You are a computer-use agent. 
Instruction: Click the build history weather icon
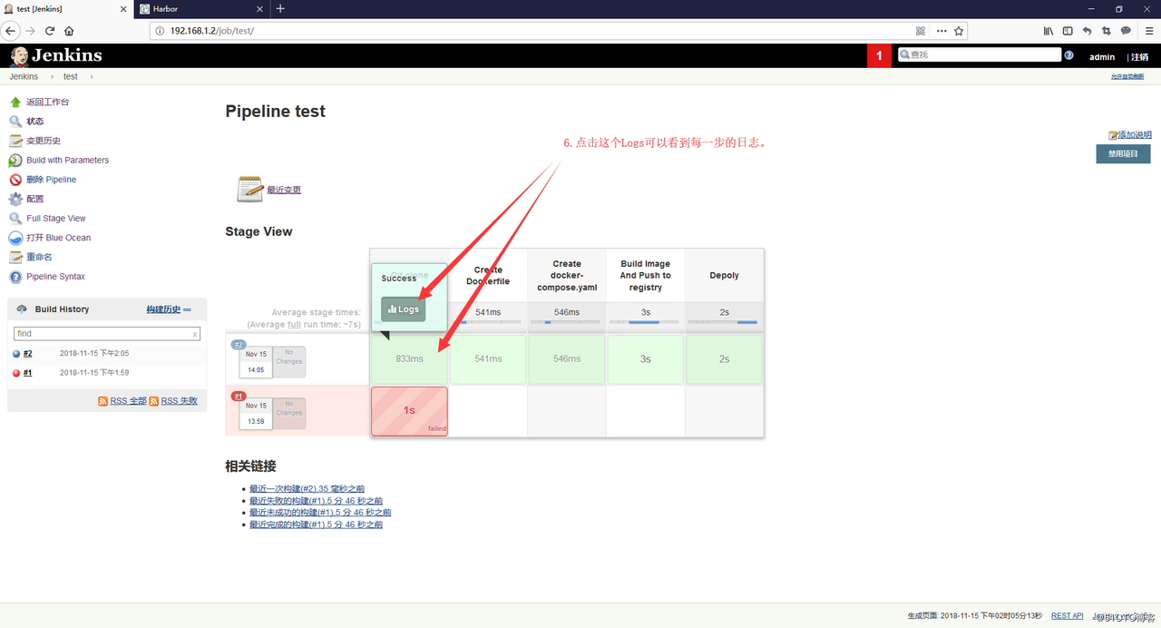22,309
